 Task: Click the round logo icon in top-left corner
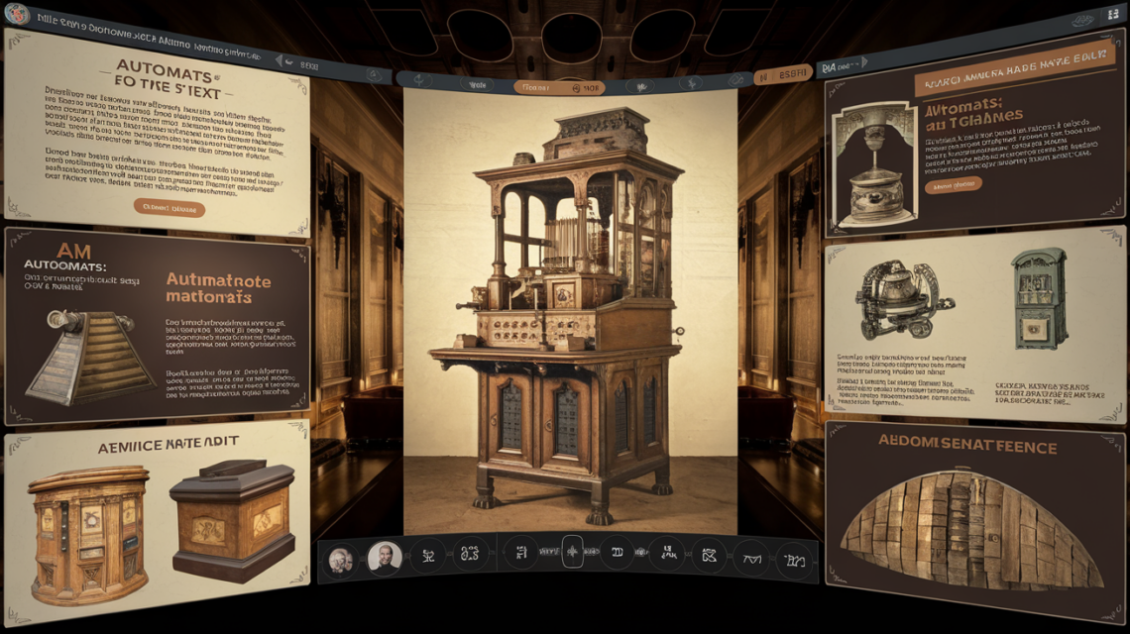[x=16, y=14]
